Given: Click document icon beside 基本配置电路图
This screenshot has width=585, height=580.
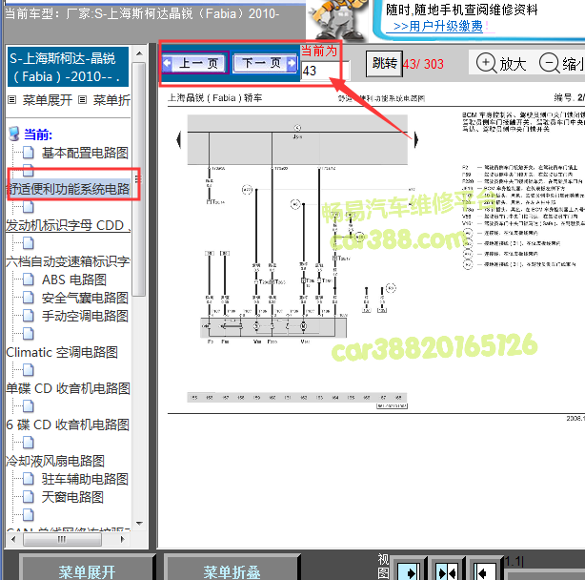Looking at the screenshot, I should 29,153.
